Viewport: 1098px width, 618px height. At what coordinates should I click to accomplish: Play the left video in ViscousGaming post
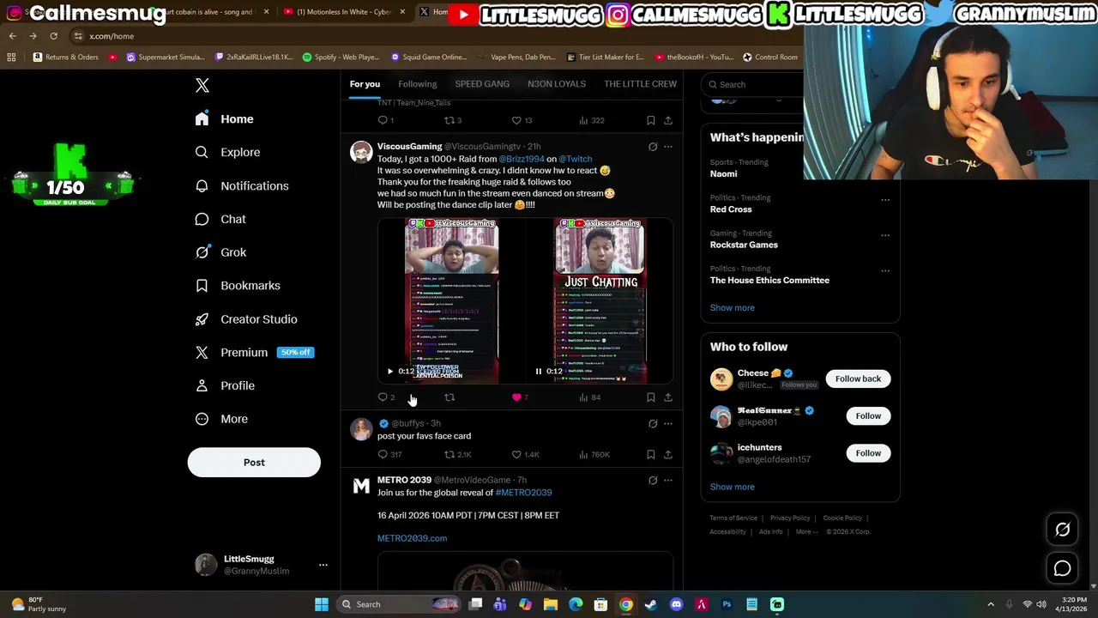390,372
